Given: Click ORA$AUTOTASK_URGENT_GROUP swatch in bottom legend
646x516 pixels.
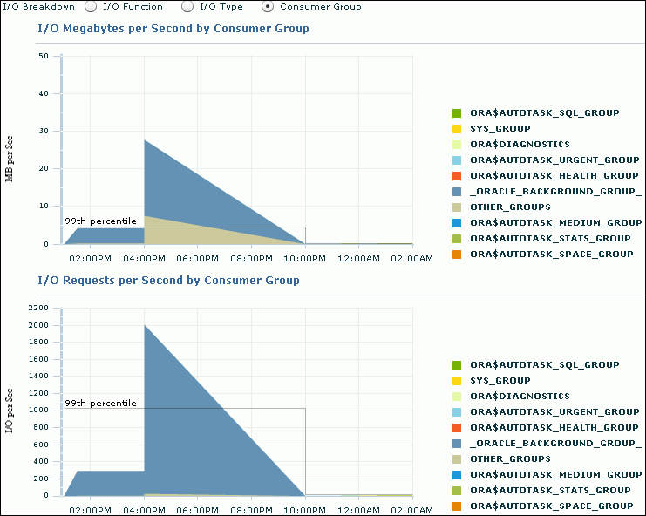Looking at the screenshot, I should click(456, 412).
